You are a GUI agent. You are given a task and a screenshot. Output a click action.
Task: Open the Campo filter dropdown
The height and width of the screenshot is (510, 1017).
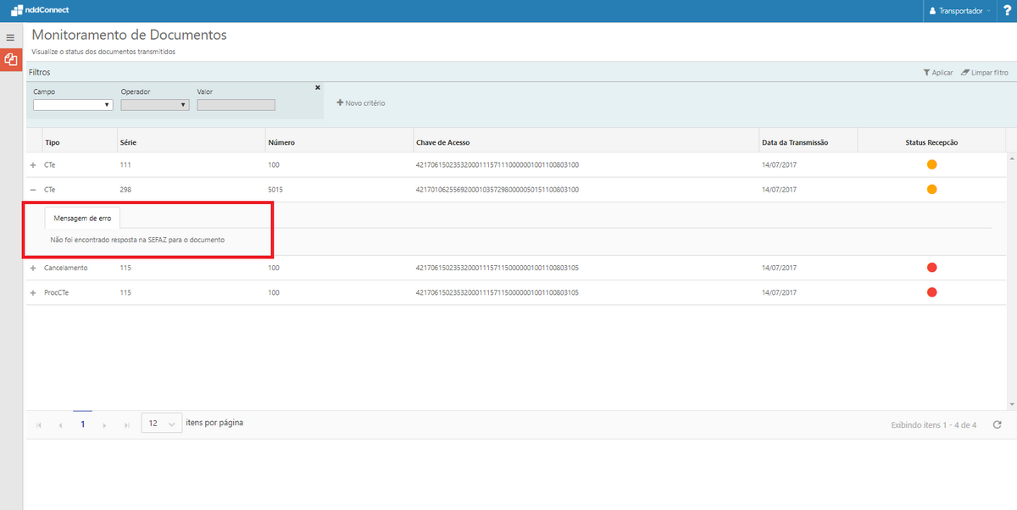click(x=73, y=105)
